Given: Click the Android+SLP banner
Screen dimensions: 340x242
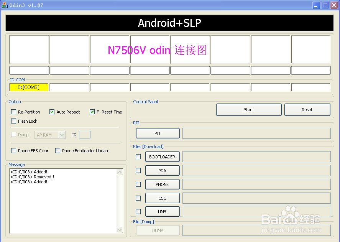Looking at the screenshot, I should click(x=169, y=23).
